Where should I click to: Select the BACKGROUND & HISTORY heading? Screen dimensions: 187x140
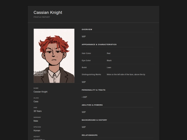94,120
